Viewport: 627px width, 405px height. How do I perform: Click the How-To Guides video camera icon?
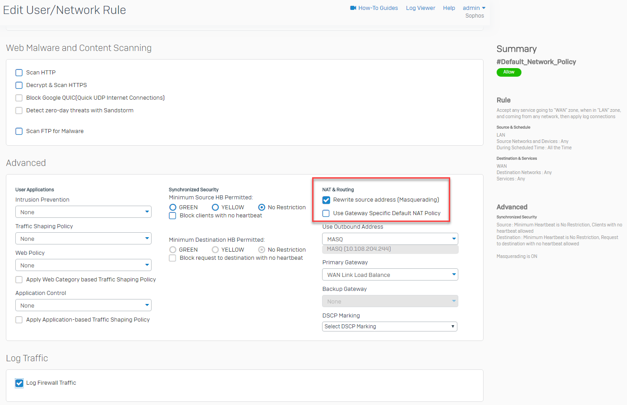click(353, 8)
